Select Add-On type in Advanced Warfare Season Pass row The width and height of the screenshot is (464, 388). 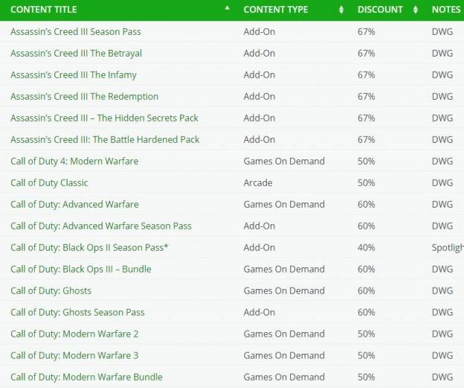260,226
